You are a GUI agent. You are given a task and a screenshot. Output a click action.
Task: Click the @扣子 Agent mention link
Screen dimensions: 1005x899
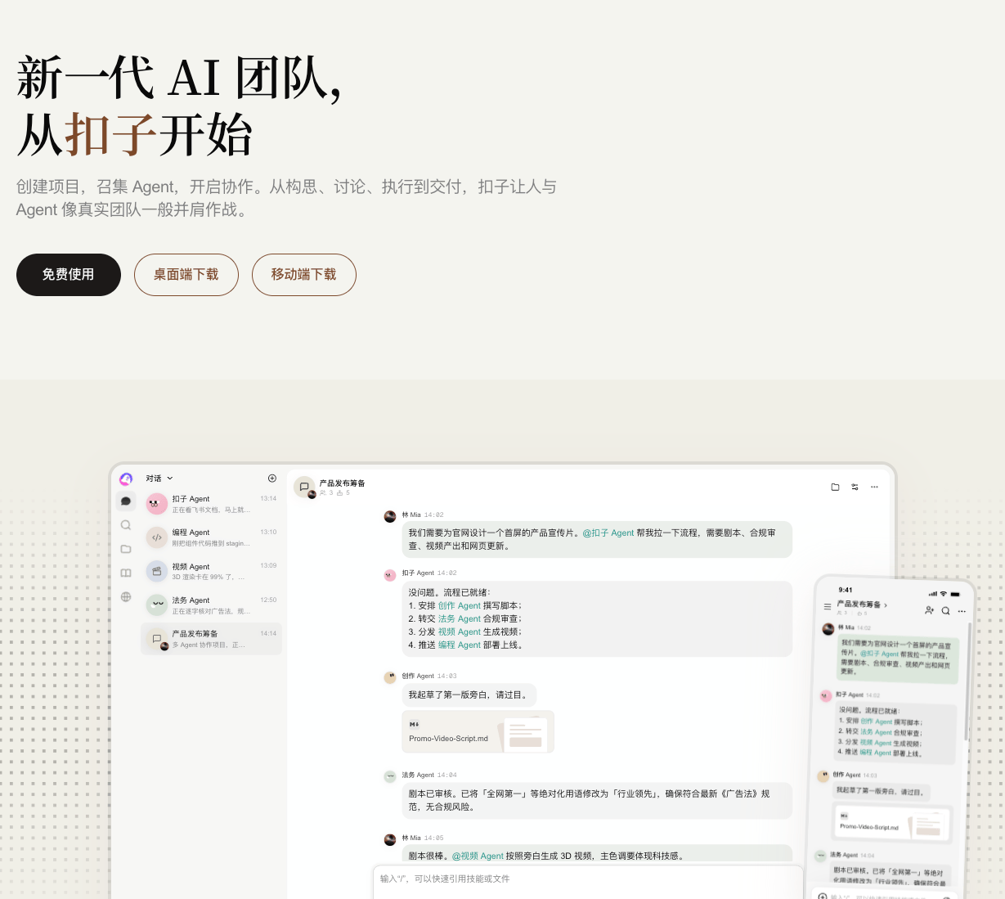[x=608, y=533]
